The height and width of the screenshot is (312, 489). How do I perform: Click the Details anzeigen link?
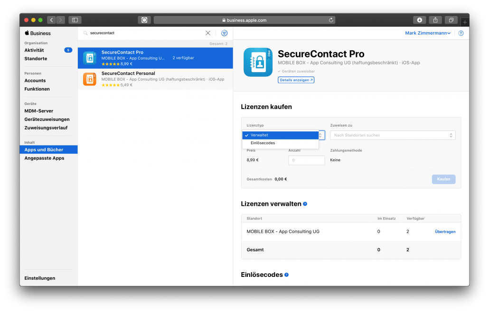coord(296,80)
